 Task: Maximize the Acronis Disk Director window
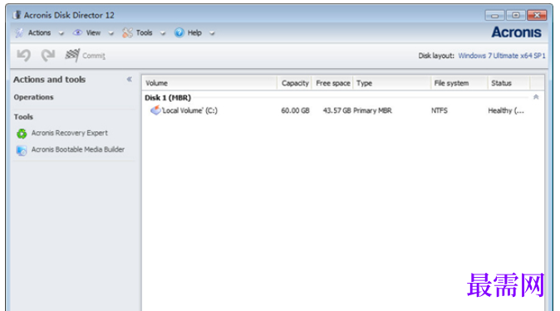tap(516, 15)
